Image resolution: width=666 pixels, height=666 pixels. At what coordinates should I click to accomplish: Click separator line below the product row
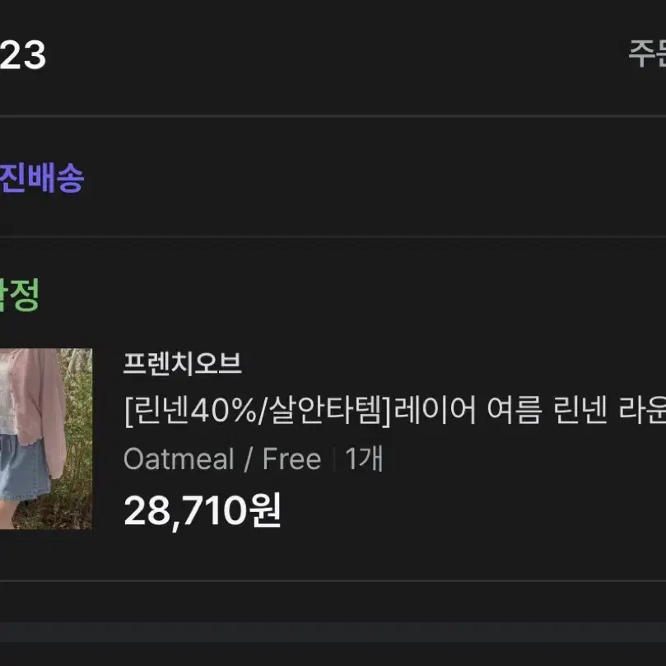click(x=333, y=580)
